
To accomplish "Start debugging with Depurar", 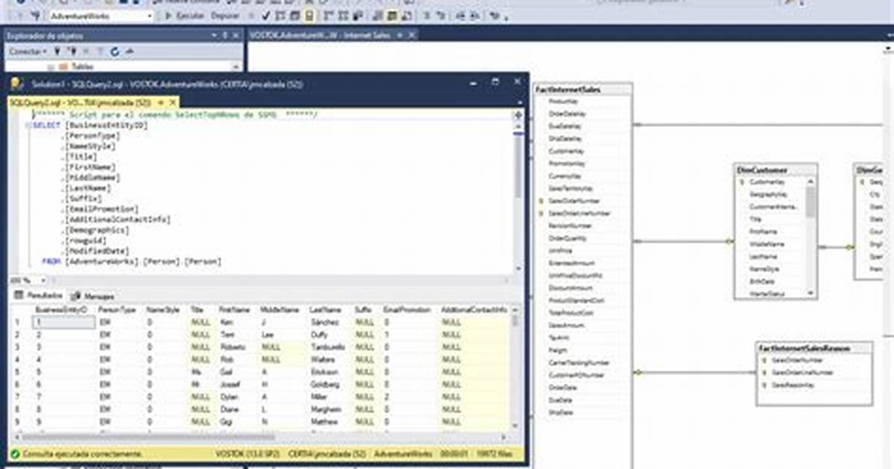I will pos(226,16).
